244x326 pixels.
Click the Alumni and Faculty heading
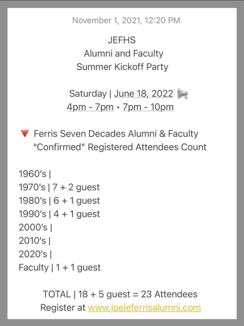click(124, 53)
